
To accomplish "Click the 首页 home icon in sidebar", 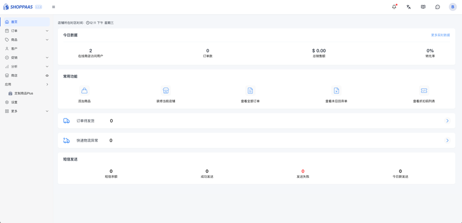I will point(7,22).
